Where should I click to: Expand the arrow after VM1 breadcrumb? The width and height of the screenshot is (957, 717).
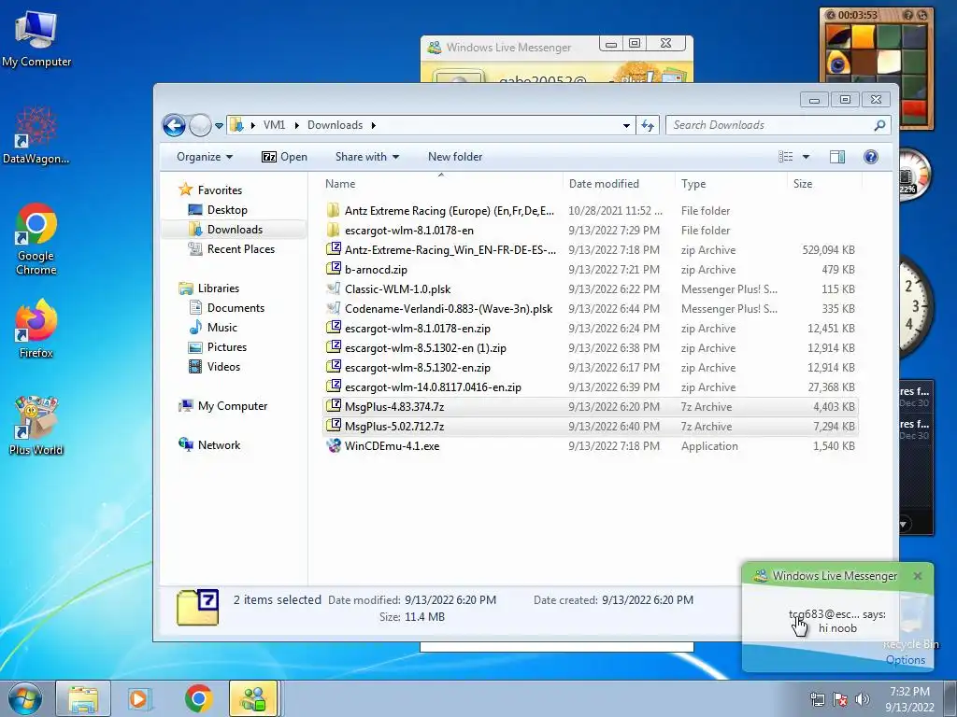pyautogui.click(x=296, y=125)
